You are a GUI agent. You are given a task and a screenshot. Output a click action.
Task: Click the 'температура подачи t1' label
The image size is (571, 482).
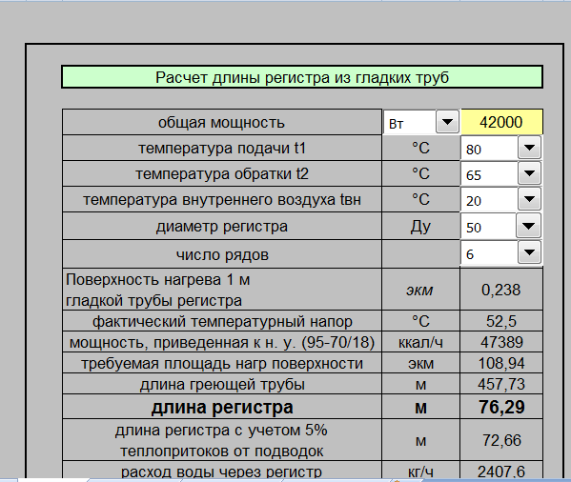tap(222, 148)
